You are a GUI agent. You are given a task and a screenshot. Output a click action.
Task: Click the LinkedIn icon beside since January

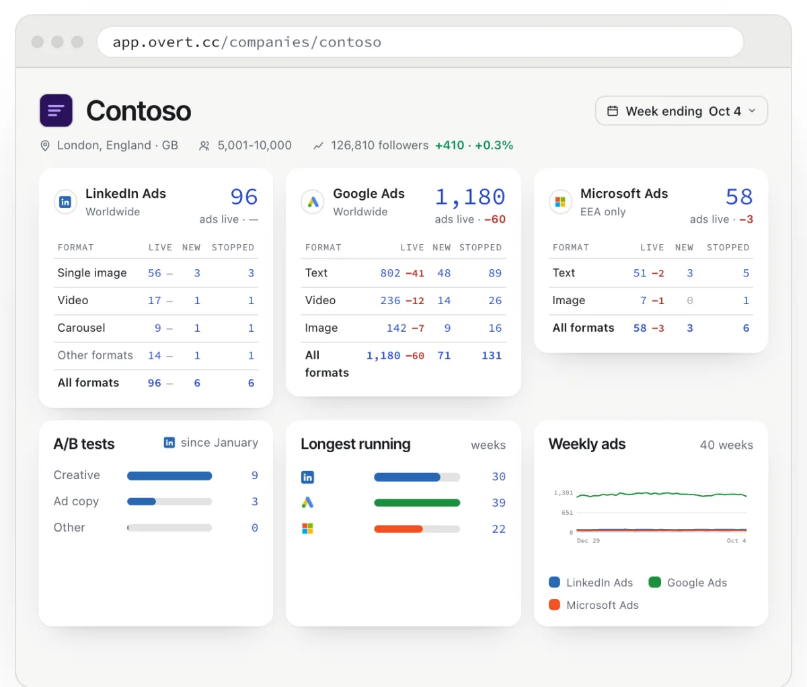point(169,443)
